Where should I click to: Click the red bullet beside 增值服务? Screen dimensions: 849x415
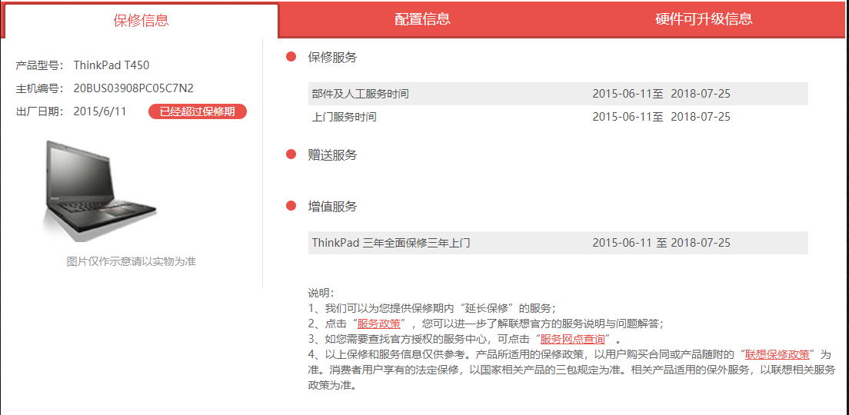pos(291,206)
